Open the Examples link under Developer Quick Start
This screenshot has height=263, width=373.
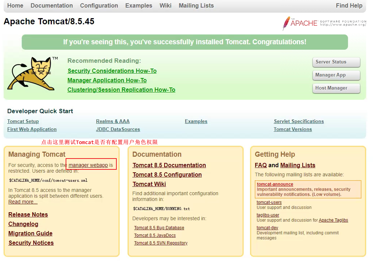click(196, 122)
